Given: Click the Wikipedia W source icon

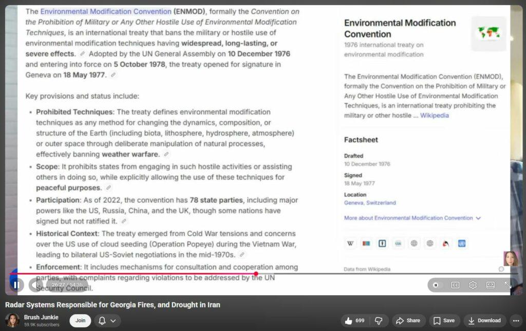Looking at the screenshot, I should click(x=350, y=243).
